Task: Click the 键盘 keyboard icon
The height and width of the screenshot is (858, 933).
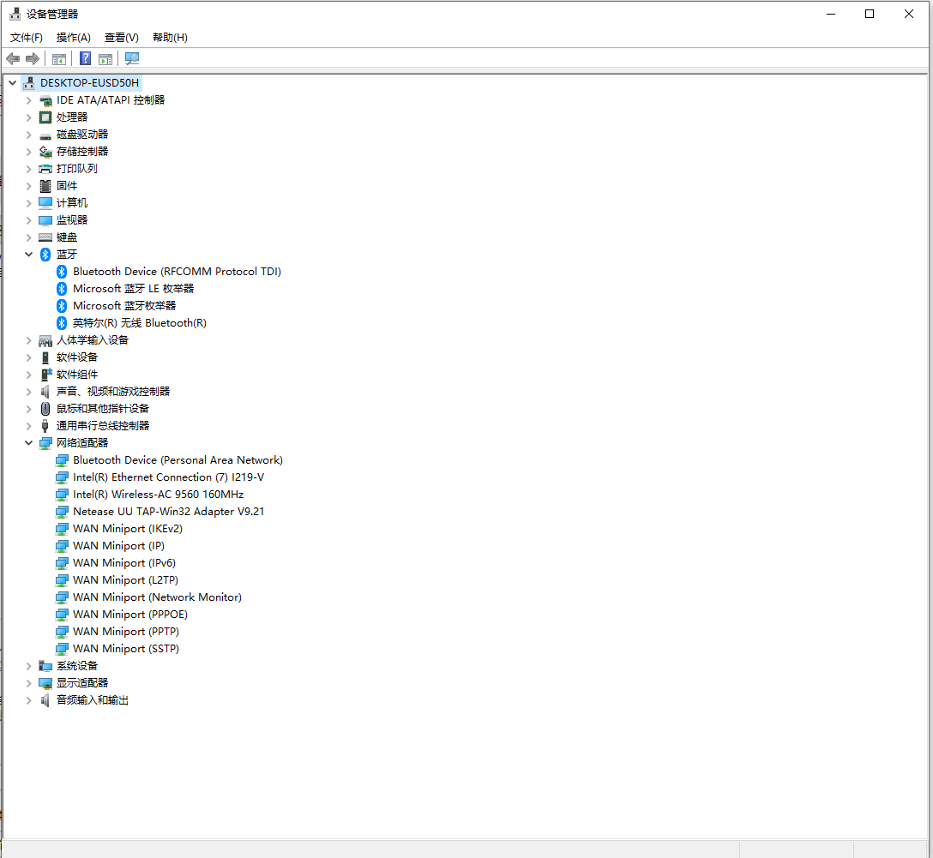Action: pos(45,237)
